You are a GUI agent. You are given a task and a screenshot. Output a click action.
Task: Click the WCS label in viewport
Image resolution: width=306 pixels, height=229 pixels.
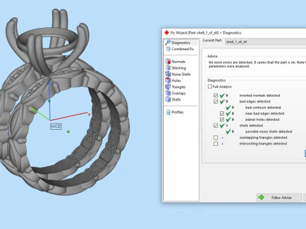(x=55, y=127)
